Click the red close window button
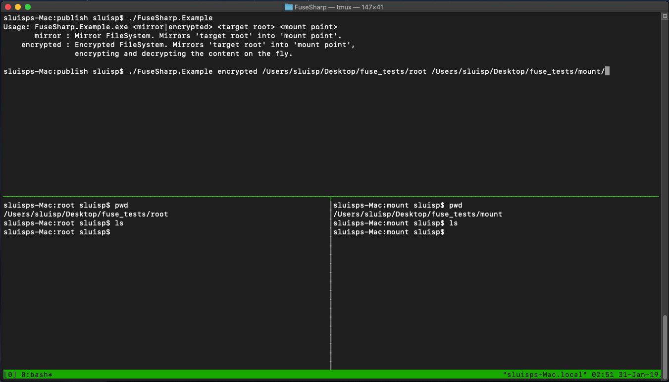Viewport: 669px width, 382px height. pos(8,7)
